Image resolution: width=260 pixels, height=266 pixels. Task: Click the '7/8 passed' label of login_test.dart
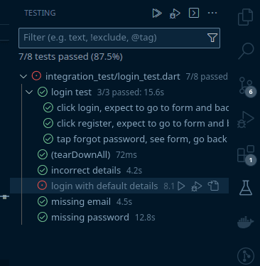click(207, 77)
